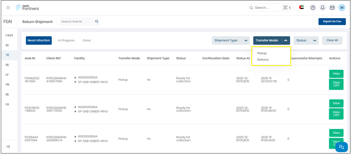The height and width of the screenshot is (154, 351).
Task: Open the hamburger menu icon
Action: coord(8,8)
